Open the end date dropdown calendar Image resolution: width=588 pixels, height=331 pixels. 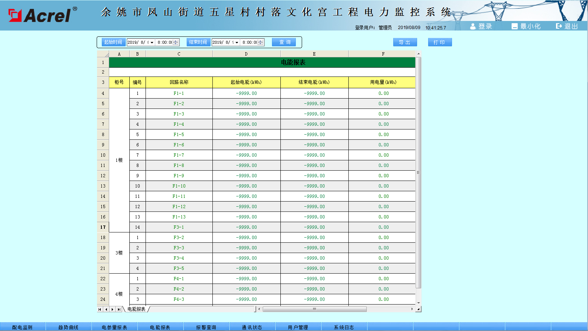pyautogui.click(x=237, y=43)
